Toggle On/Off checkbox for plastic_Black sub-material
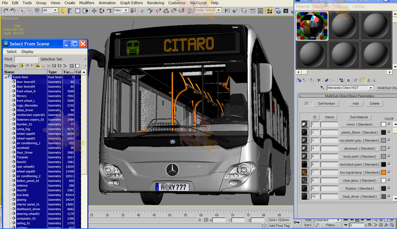397x229 pixels. [x=389, y=133]
